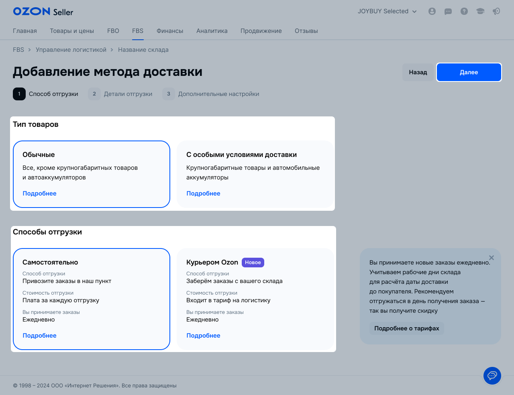Close the daily orders info tooltip
The height and width of the screenshot is (395, 514).
[x=492, y=258]
